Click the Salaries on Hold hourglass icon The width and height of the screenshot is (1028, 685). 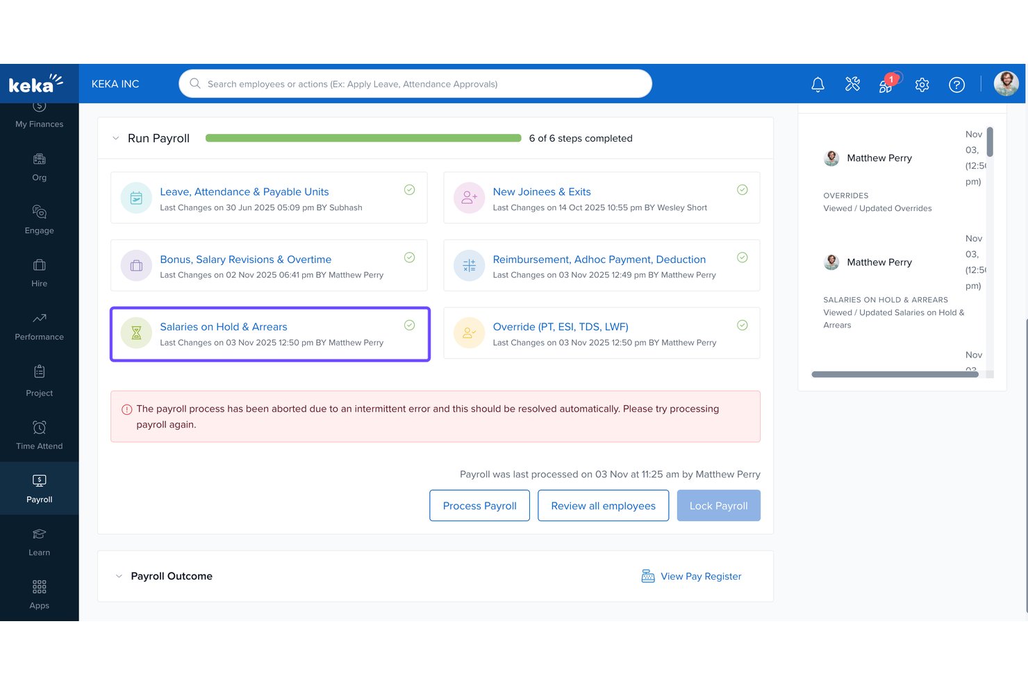point(136,333)
